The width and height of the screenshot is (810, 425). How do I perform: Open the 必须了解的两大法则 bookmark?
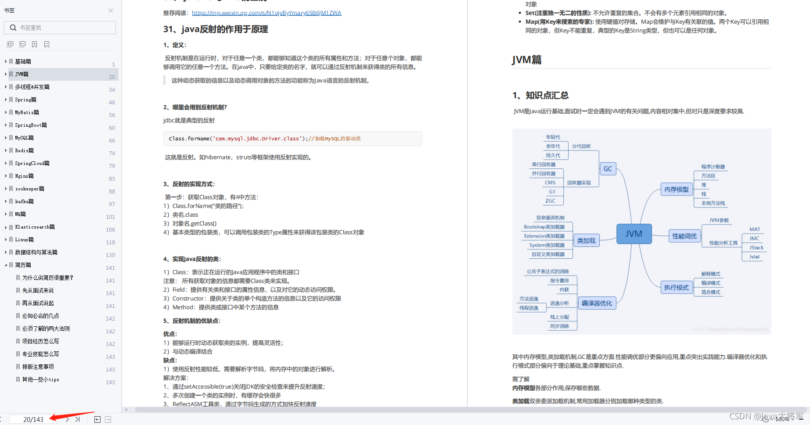(46, 329)
